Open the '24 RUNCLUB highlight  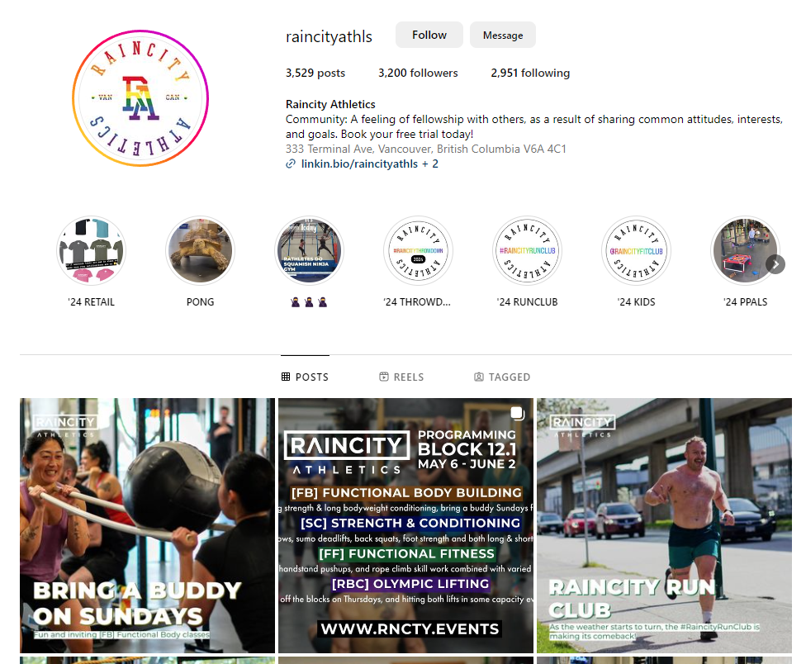(527, 250)
